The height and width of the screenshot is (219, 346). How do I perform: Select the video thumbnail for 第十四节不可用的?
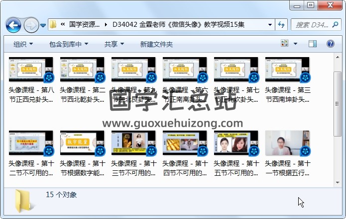185,143
